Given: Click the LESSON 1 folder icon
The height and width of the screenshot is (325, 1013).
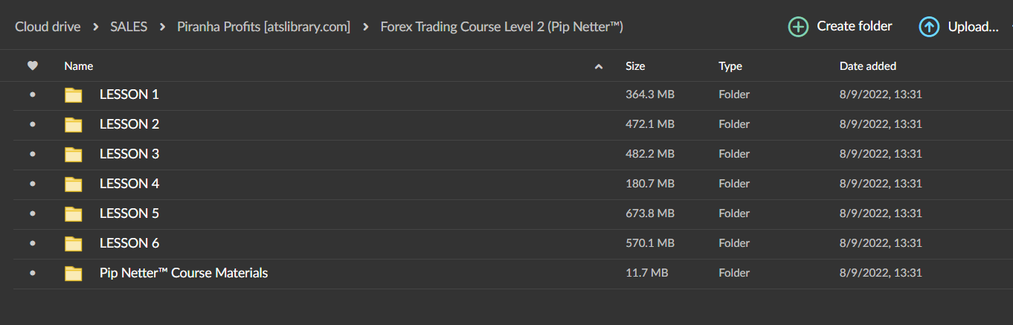Looking at the screenshot, I should click(73, 94).
